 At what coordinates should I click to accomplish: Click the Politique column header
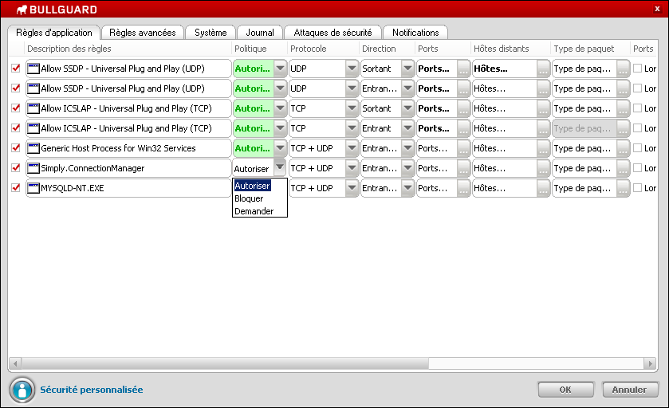coord(259,49)
